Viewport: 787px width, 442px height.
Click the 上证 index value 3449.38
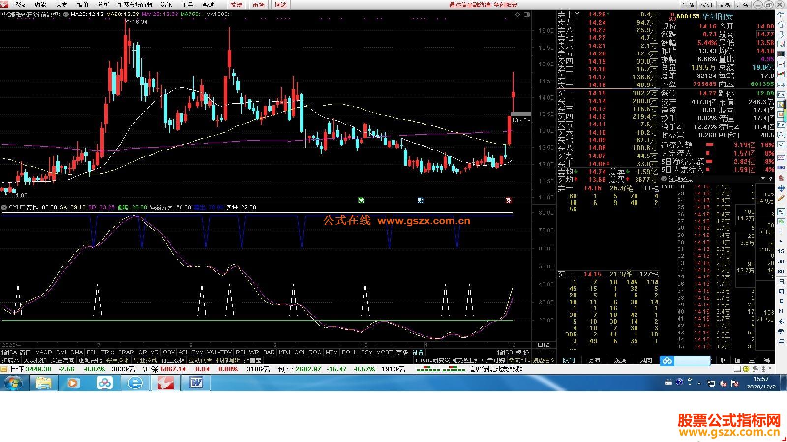pos(38,369)
